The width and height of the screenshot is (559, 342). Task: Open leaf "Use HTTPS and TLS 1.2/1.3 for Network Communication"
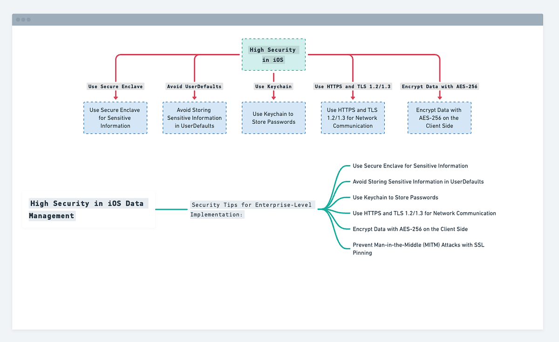tap(424, 213)
